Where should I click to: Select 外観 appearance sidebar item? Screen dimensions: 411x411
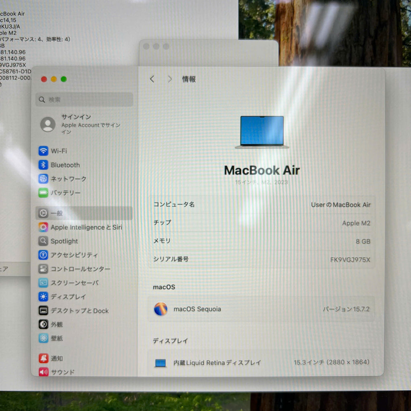pos(57,324)
